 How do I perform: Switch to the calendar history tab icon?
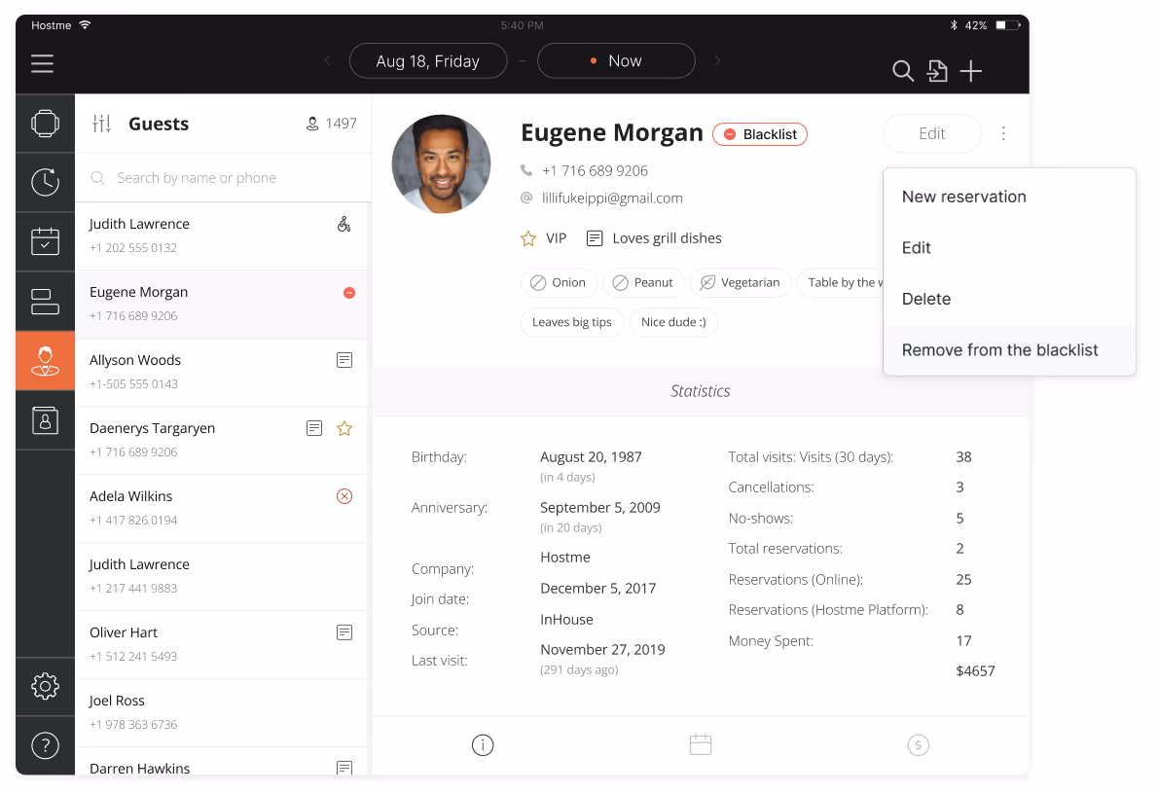click(700, 744)
